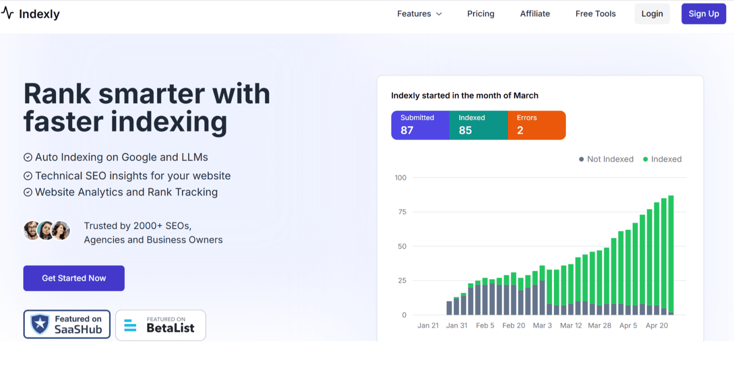Viewport: 734px width, 370px height.
Task: Click the first user avatar photo
Action: (x=32, y=231)
